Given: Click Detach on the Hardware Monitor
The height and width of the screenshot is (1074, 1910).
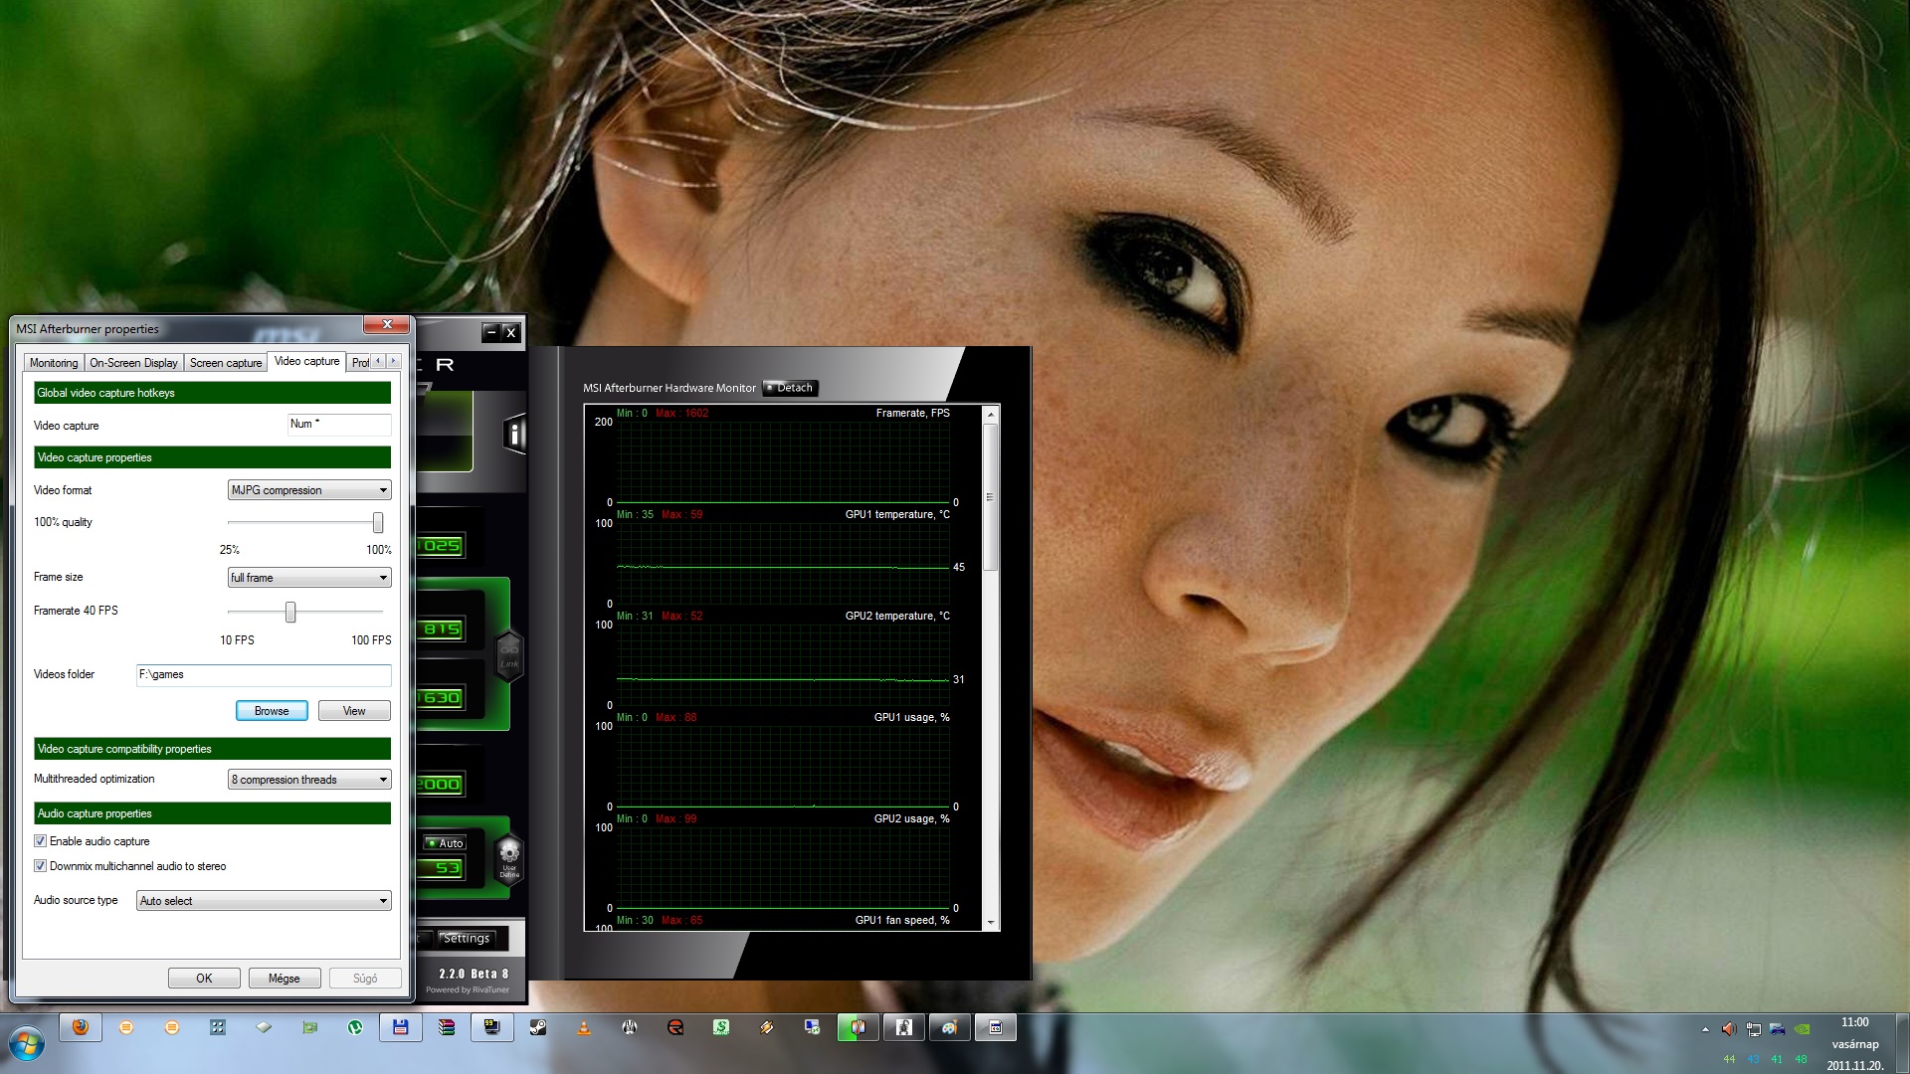Looking at the screenshot, I should click(790, 388).
